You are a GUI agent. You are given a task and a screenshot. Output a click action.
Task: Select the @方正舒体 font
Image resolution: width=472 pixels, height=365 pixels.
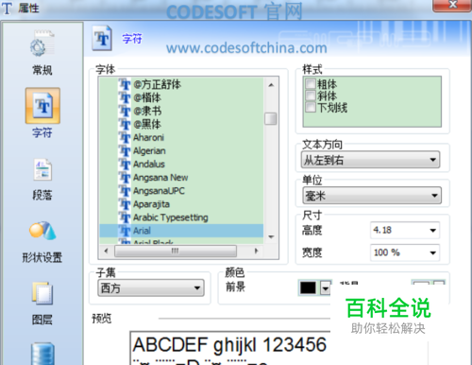(157, 84)
